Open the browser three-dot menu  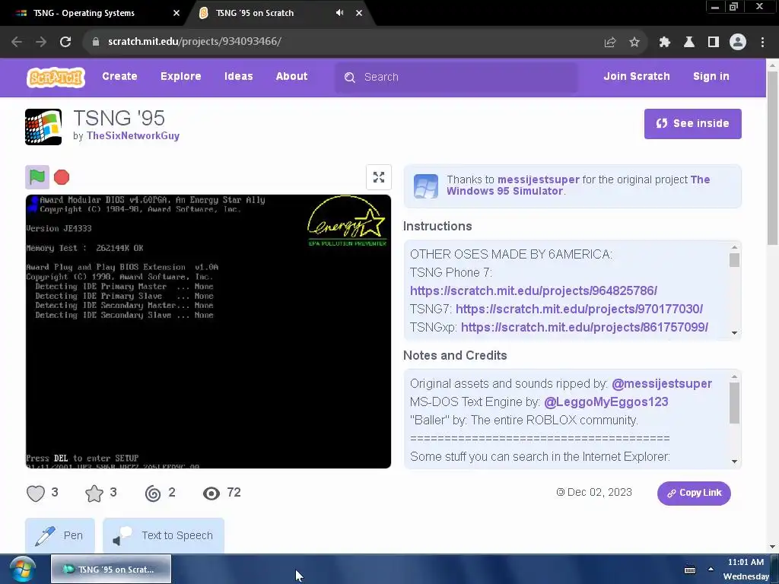tap(762, 43)
